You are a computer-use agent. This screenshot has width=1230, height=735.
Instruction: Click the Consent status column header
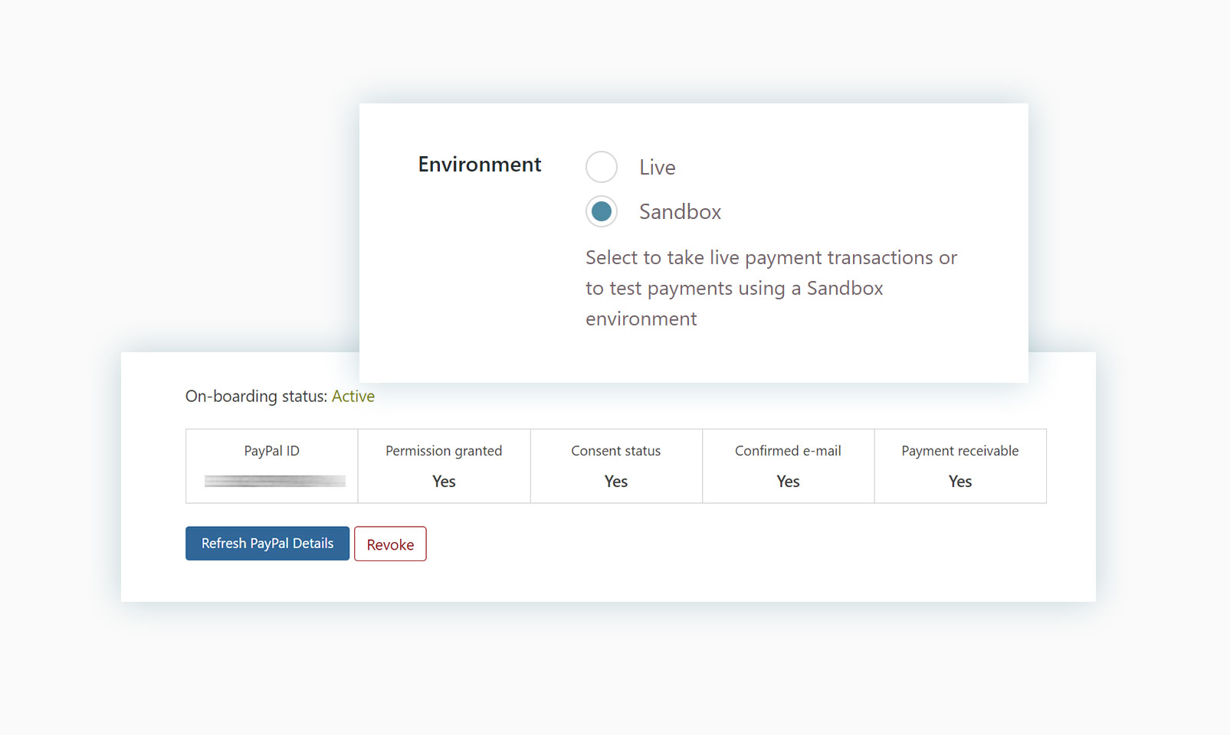(x=616, y=451)
